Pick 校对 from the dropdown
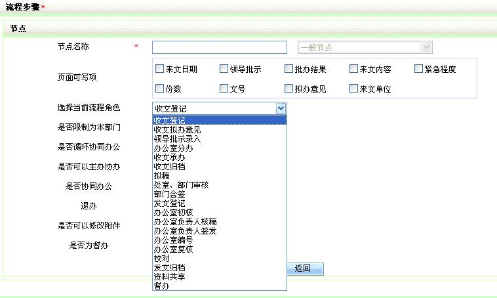Viewport: 497px width, 298px height. click(220, 259)
